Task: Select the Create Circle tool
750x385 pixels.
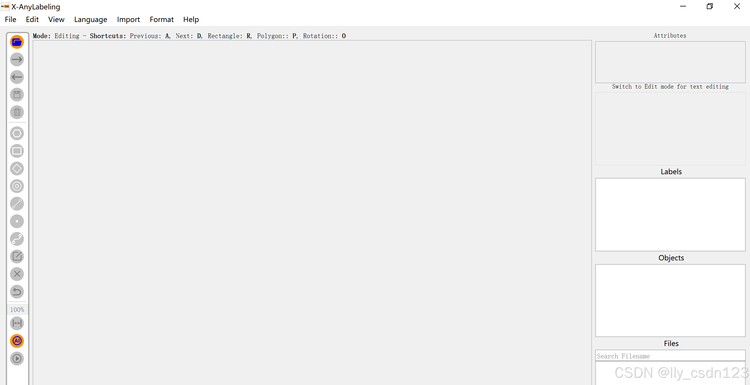Action: point(17,186)
